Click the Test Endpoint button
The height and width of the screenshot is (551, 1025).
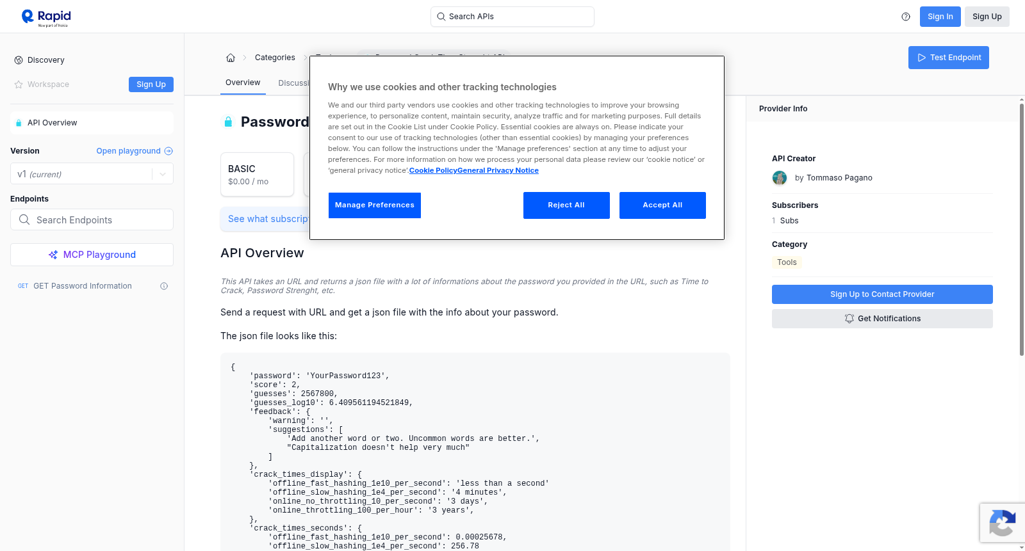(x=949, y=58)
